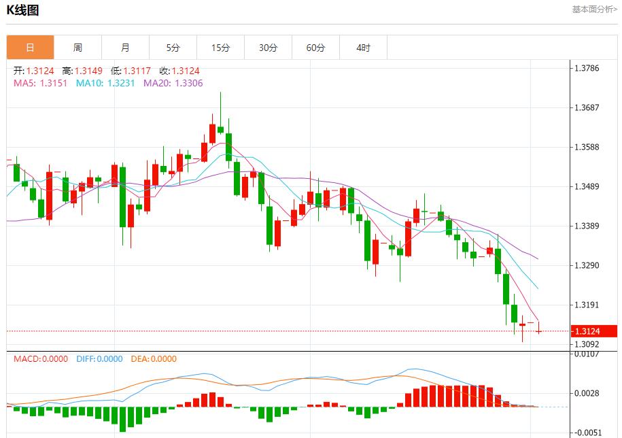622x438 pixels.
Task: Select the 15分 interval tab
Action: pyautogui.click(x=220, y=47)
